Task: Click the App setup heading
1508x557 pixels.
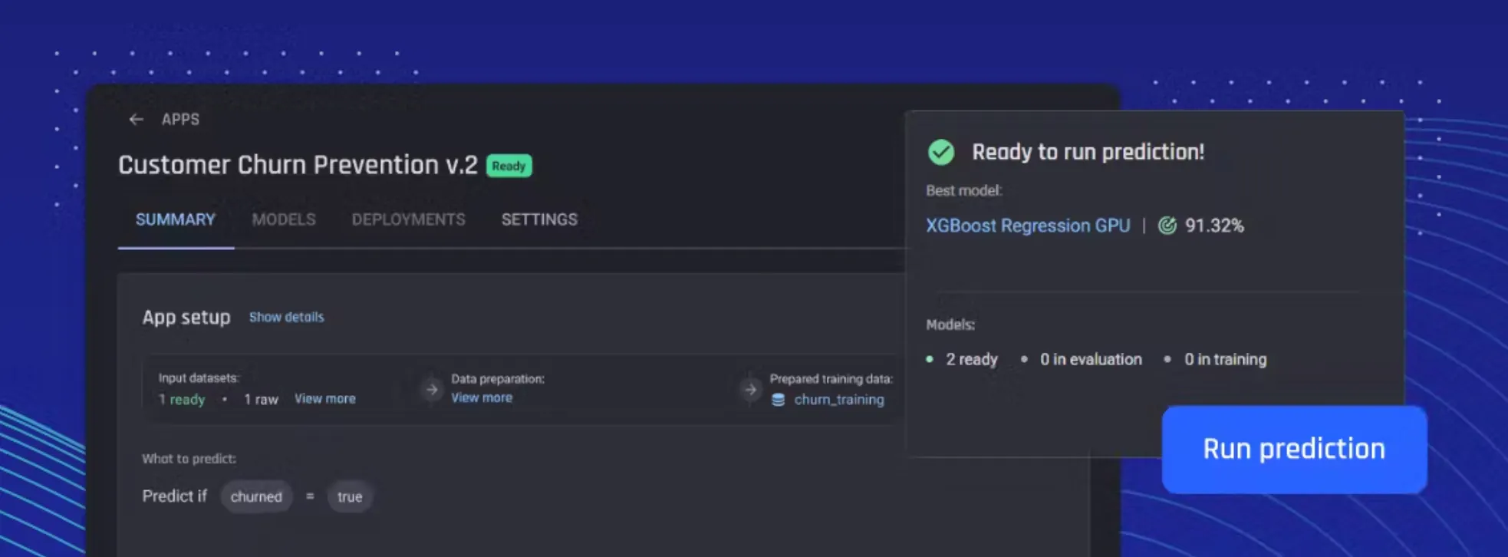Action: [x=186, y=318]
